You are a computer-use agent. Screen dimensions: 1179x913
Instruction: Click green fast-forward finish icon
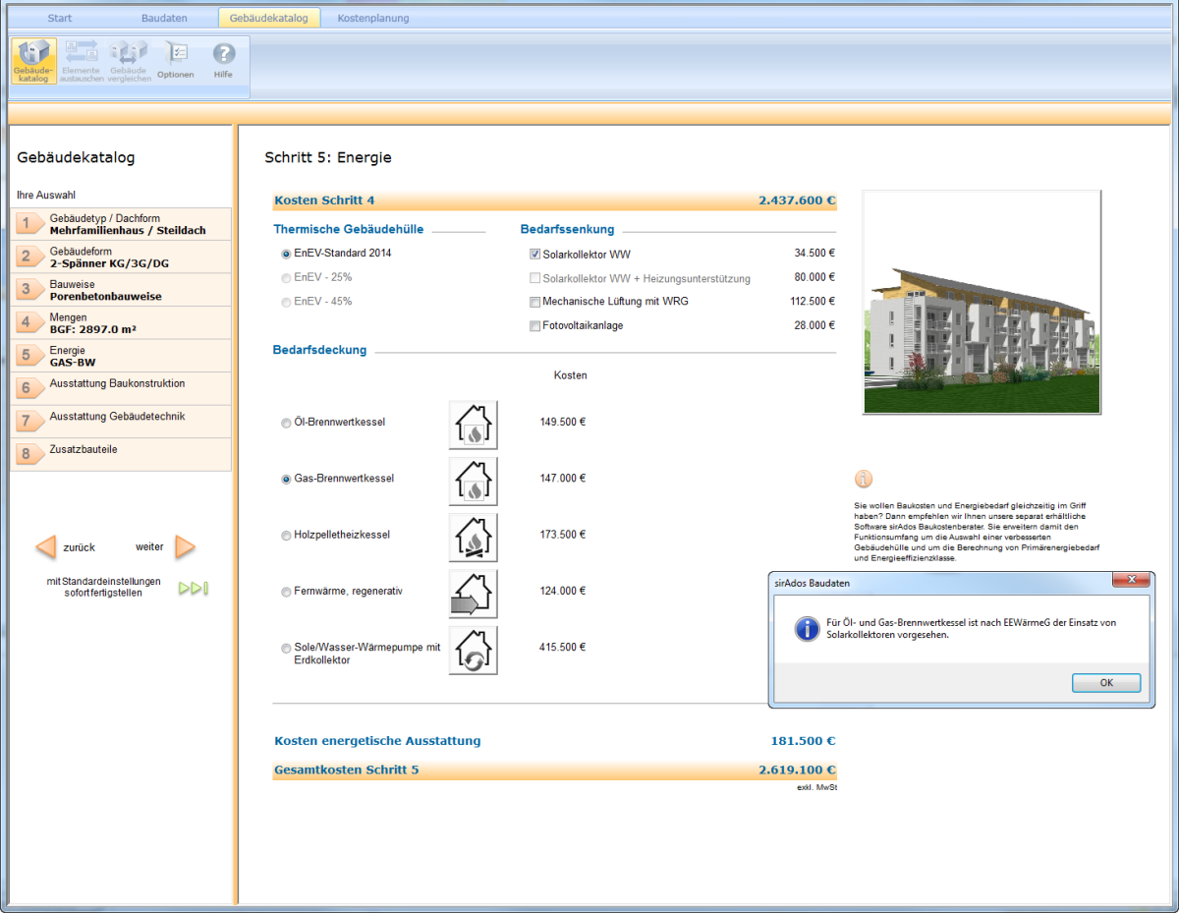tap(194, 588)
